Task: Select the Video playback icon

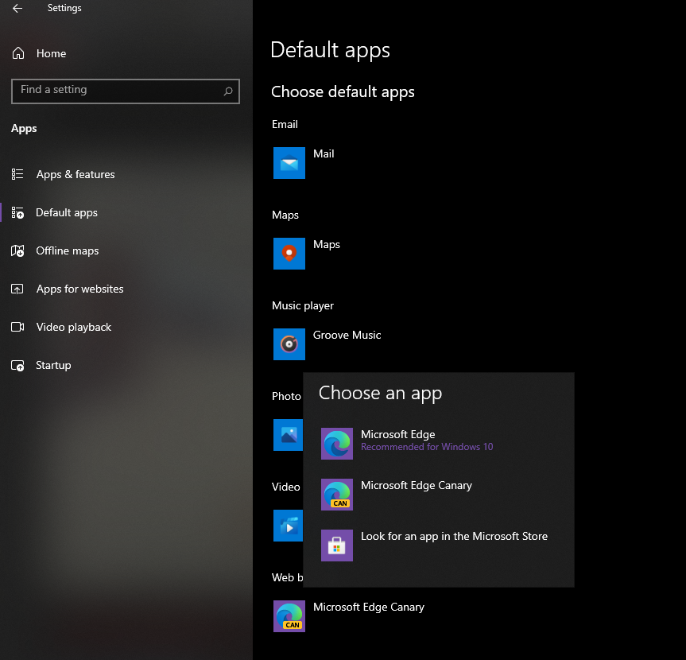Action: point(17,327)
